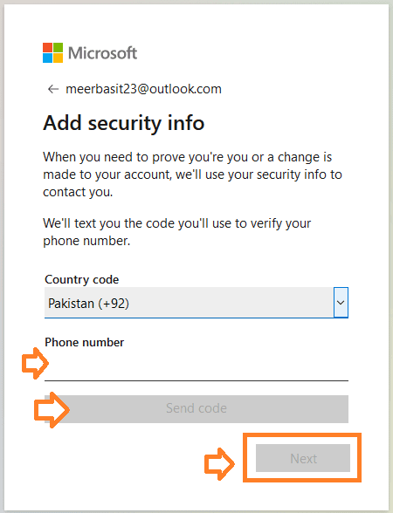Click the green square of Microsoft logo
393x513 pixels.
pyautogui.click(x=58, y=47)
